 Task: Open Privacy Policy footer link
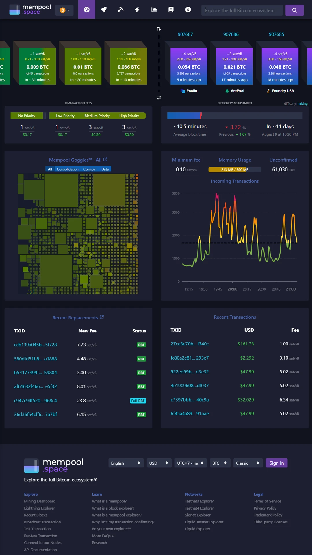click(x=265, y=508)
